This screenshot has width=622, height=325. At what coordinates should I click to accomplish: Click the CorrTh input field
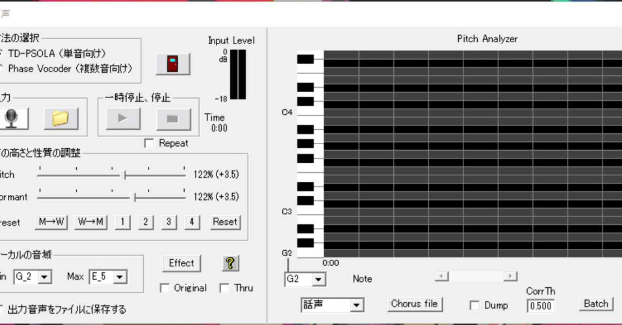click(x=541, y=306)
